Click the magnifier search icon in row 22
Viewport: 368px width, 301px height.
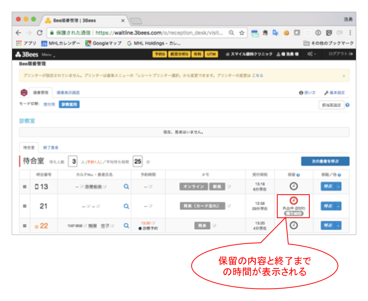click(126, 226)
